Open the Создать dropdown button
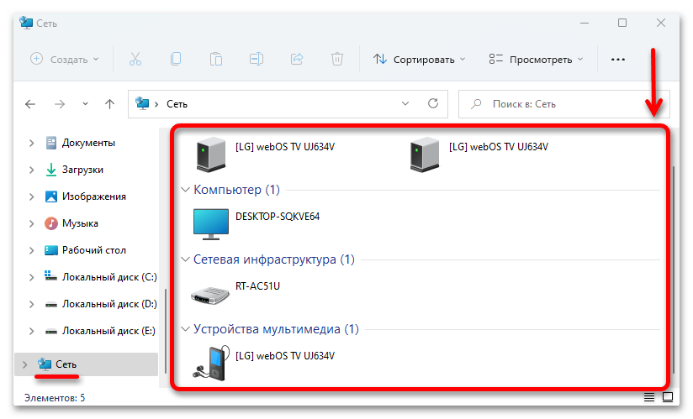 tap(65, 59)
